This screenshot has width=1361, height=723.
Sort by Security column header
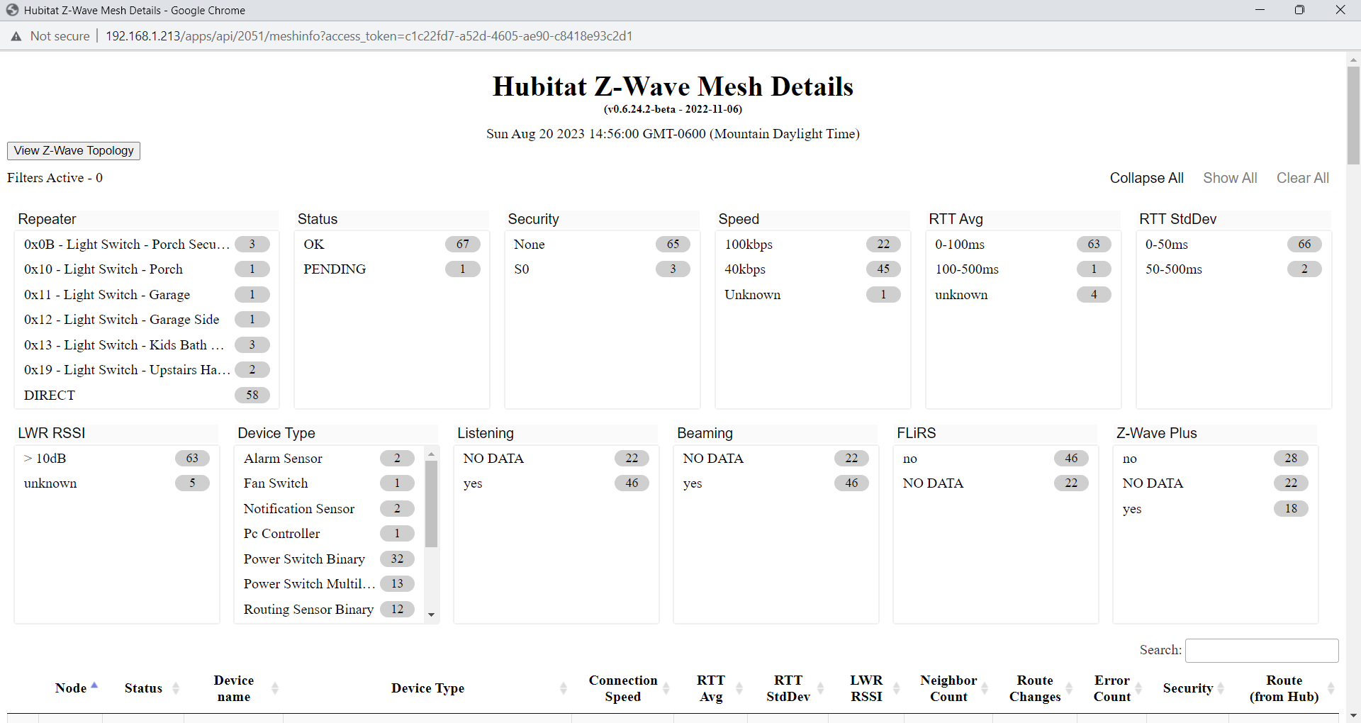tap(1188, 688)
